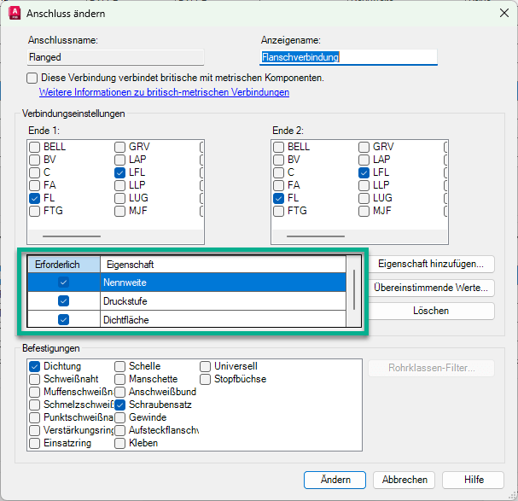Click the property table vertical scrollbar
Image resolution: width=518 pixels, height=501 pixels.
[x=354, y=291]
